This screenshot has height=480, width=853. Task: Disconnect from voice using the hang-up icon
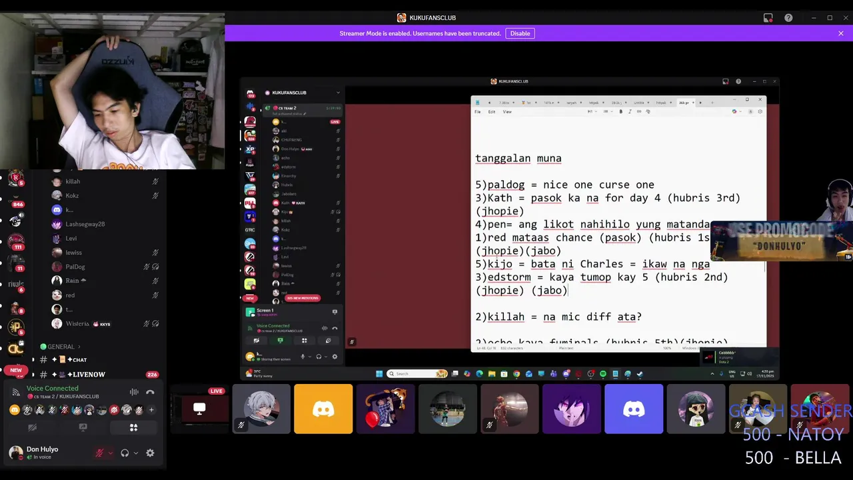coord(150,392)
